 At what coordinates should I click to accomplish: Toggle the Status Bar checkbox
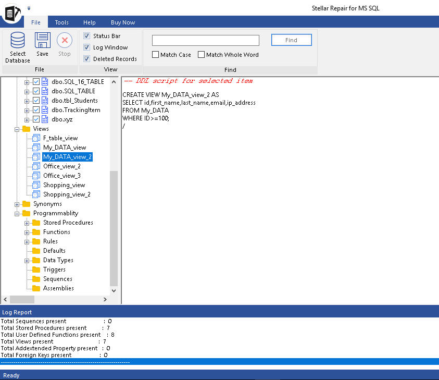tap(87, 36)
